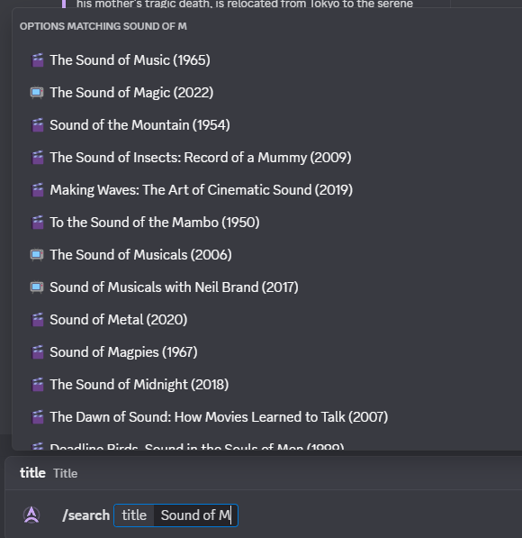Click clapperboard icon next to Sound of Metal
This screenshot has width=522, height=538.
(x=38, y=320)
